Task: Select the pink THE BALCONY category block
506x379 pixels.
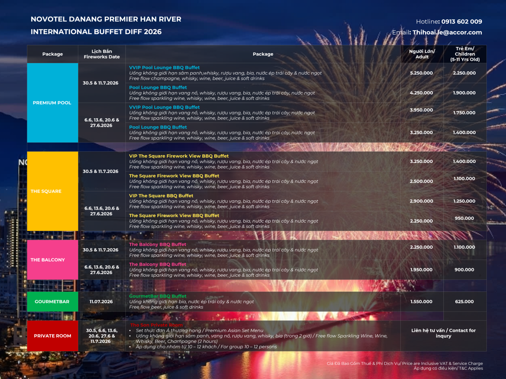Action: pyautogui.click(x=52, y=260)
